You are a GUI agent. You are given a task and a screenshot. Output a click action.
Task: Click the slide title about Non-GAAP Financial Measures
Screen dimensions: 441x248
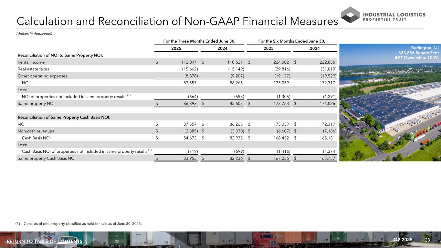(x=177, y=21)
